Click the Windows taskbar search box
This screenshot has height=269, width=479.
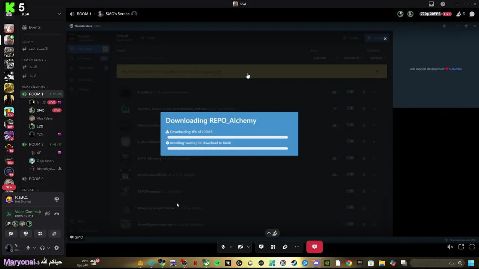(437, 263)
